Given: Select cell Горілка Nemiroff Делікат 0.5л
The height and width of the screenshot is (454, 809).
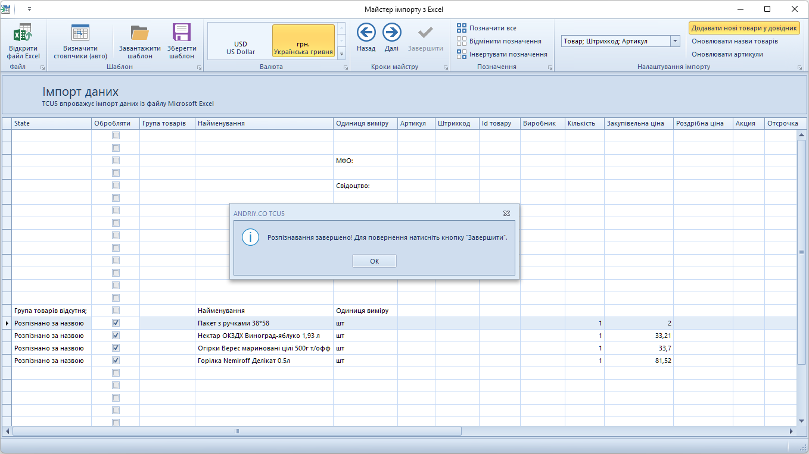Looking at the screenshot, I should click(x=264, y=361).
